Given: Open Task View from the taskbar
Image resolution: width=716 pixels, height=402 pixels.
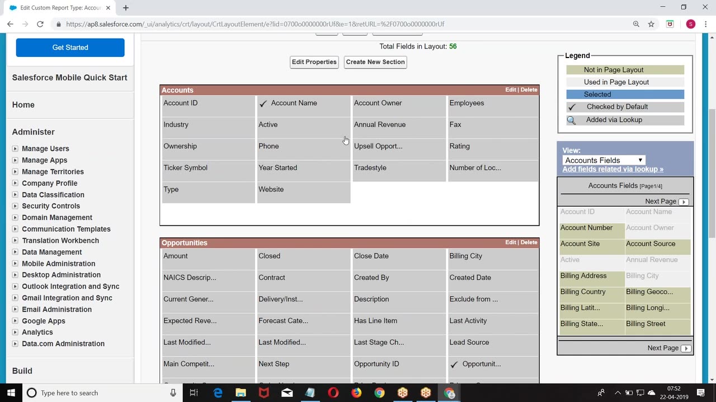Looking at the screenshot, I should (x=194, y=393).
